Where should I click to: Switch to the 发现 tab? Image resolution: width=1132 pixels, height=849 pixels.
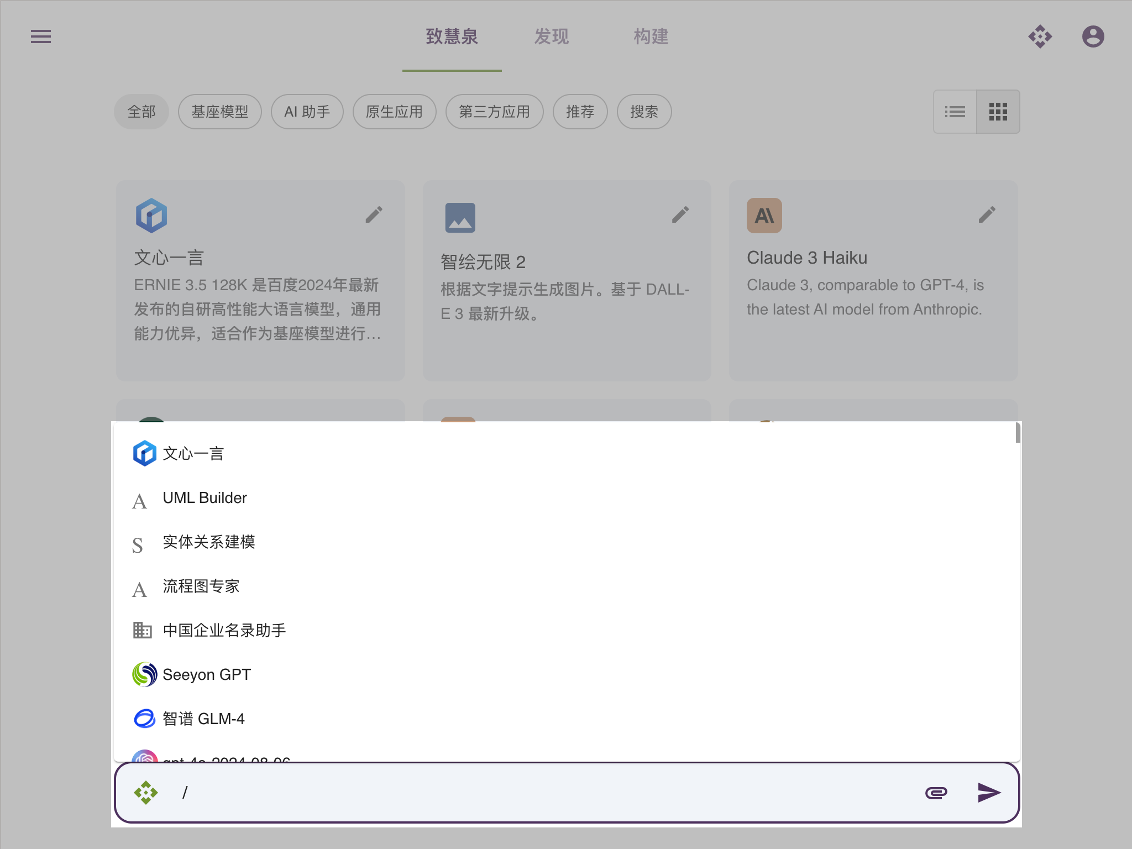pos(552,36)
